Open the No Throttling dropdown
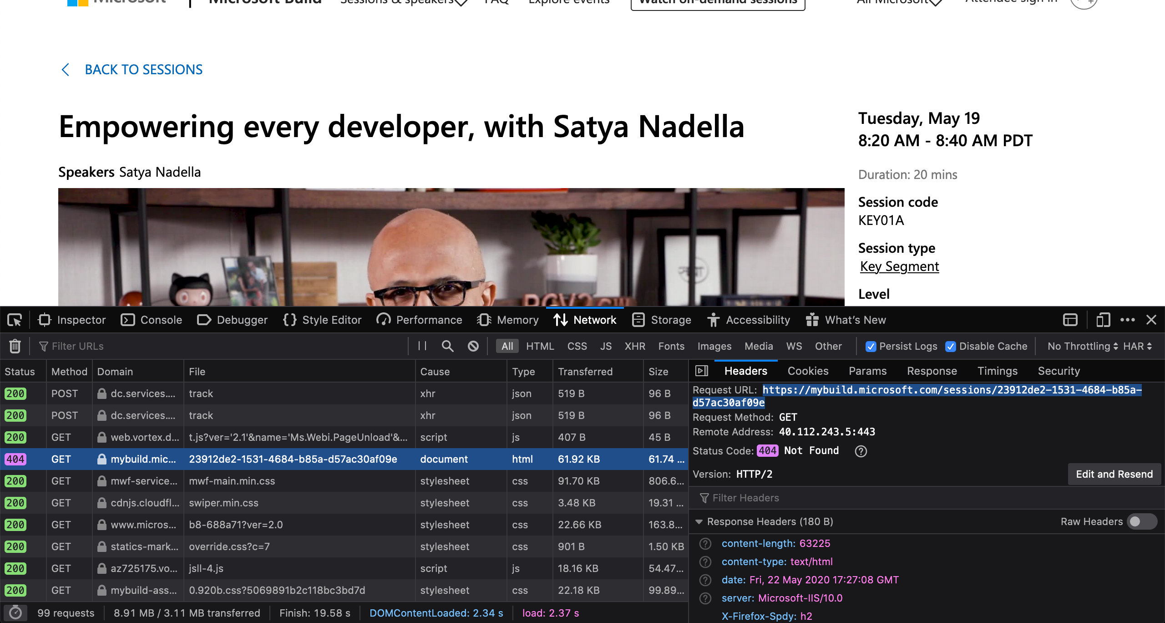The height and width of the screenshot is (623, 1165). click(1082, 347)
